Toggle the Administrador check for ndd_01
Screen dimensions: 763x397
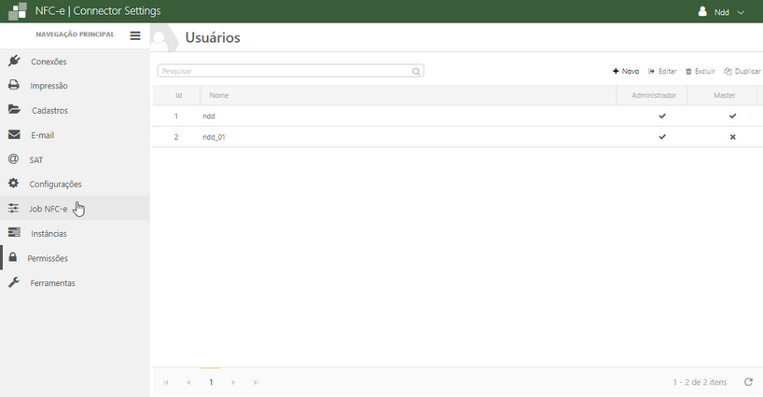[x=662, y=137]
